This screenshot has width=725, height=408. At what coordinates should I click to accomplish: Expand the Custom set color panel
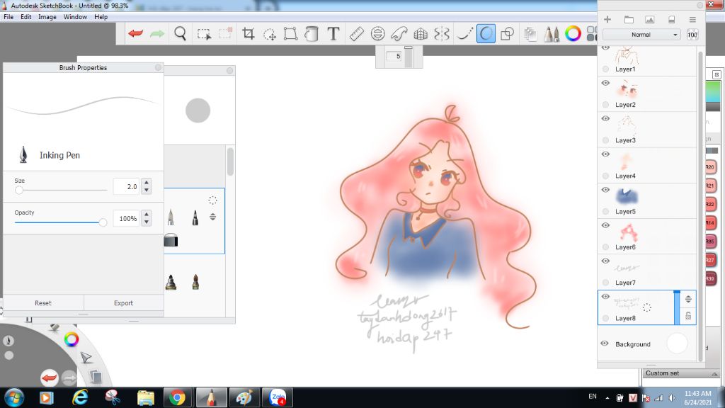(714, 373)
